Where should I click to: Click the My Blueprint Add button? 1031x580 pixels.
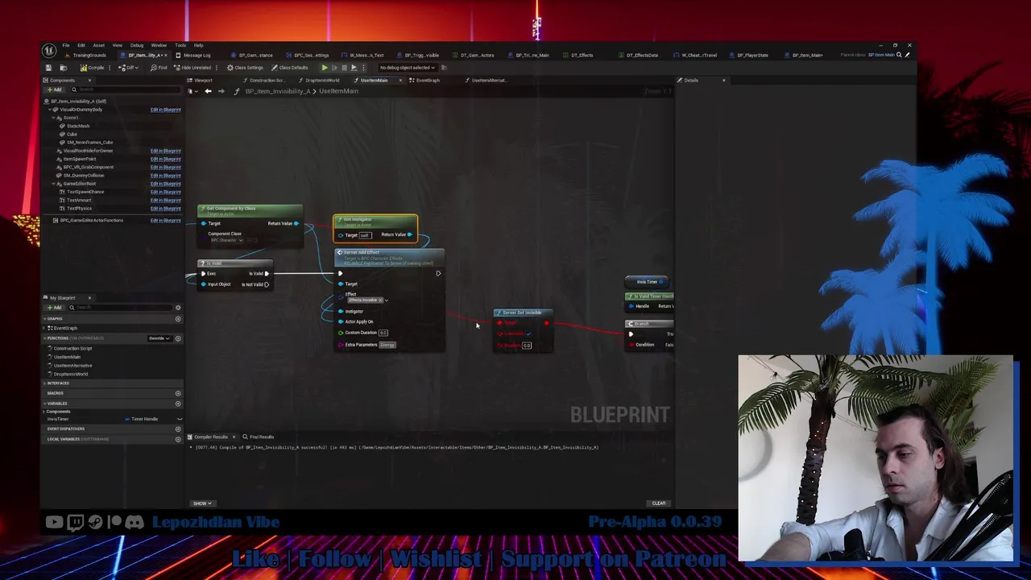click(x=56, y=308)
